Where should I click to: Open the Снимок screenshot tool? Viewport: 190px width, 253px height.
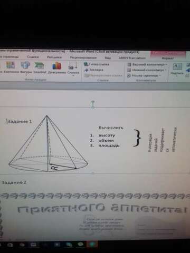click(x=73, y=69)
